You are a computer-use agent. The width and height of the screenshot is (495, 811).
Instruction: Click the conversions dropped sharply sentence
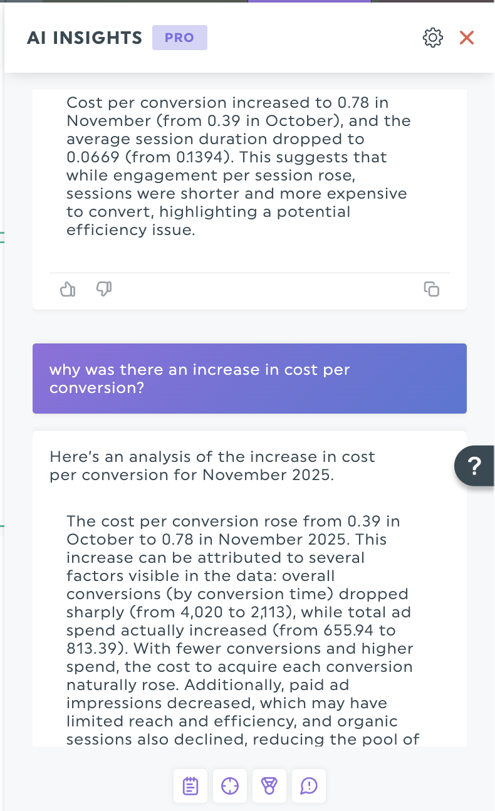click(237, 594)
